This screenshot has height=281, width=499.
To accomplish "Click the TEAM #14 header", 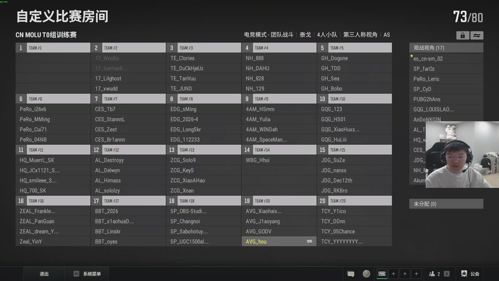I will [x=279, y=150].
